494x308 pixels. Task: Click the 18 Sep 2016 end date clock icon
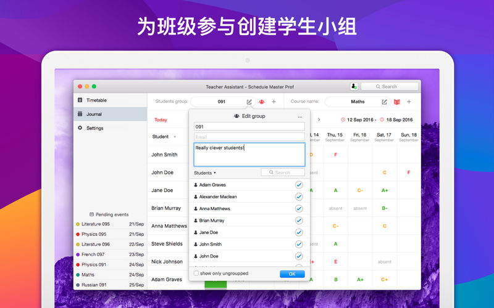pos(382,120)
